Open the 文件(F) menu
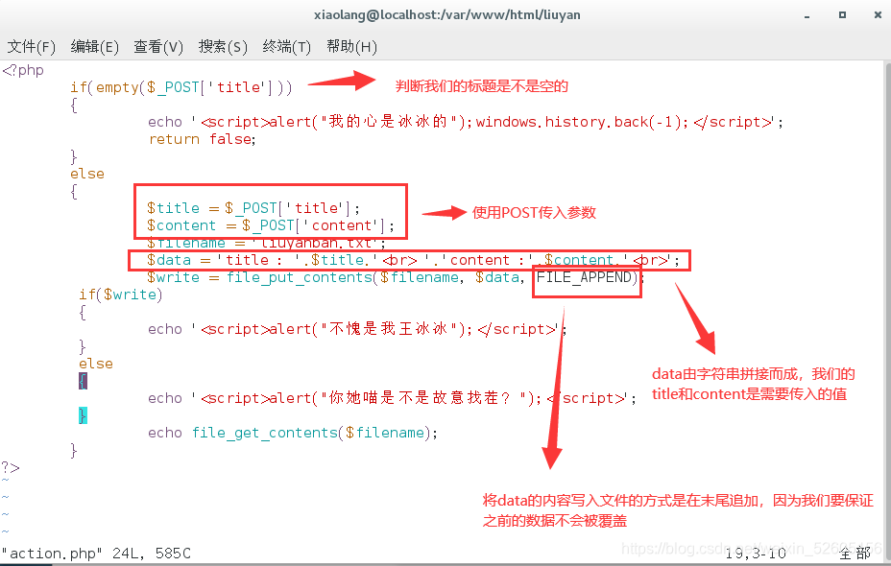This screenshot has height=566, width=891. click(32, 47)
